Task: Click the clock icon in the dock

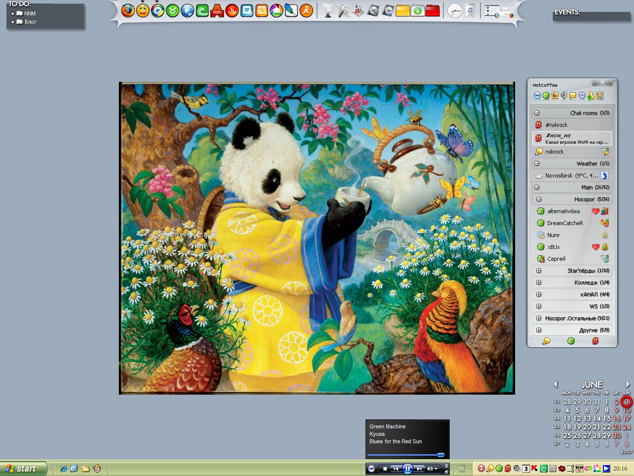Action: click(454, 10)
